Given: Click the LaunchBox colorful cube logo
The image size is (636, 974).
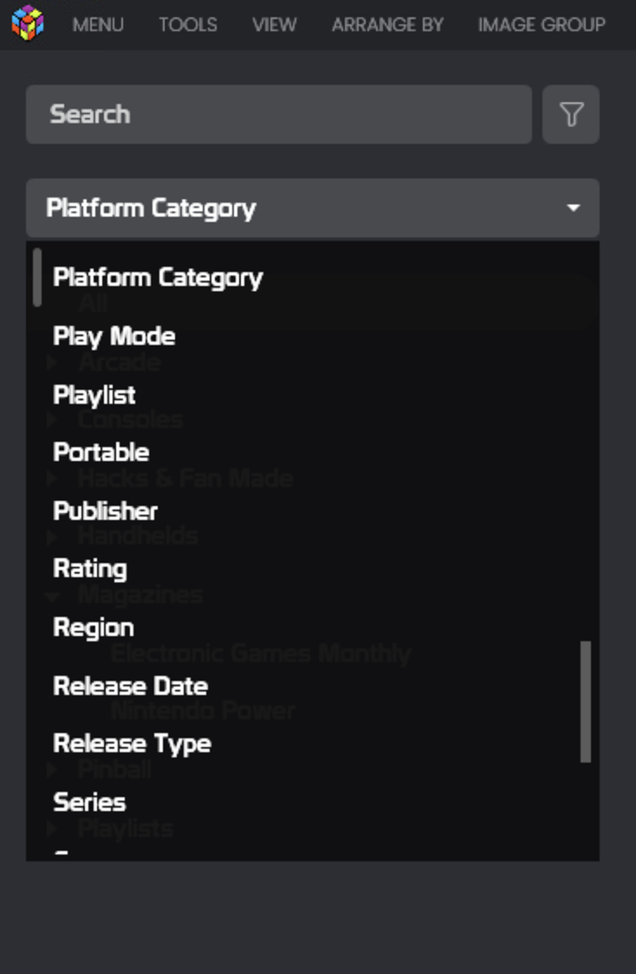Looking at the screenshot, I should tap(28, 23).
